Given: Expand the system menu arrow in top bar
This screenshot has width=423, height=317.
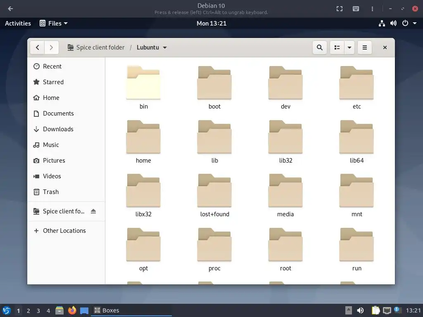Looking at the screenshot, I should 415,24.
